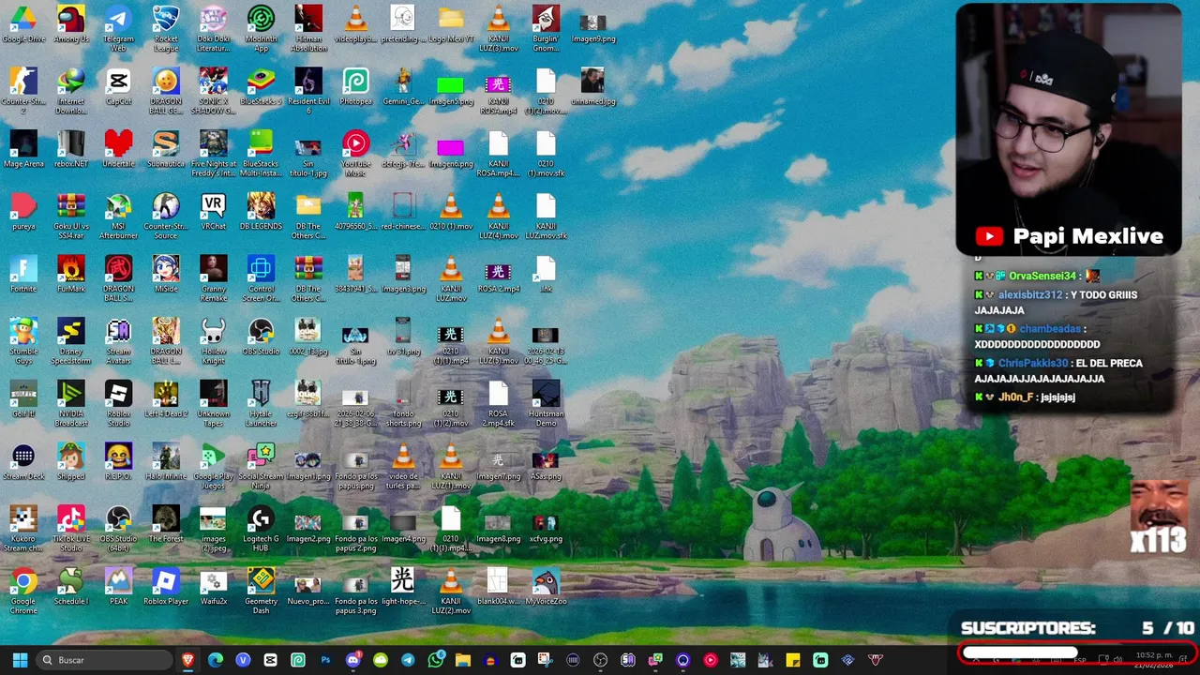Viewport: 1200px width, 675px height.
Task: Open Discord from the taskbar
Action: (x=352, y=660)
